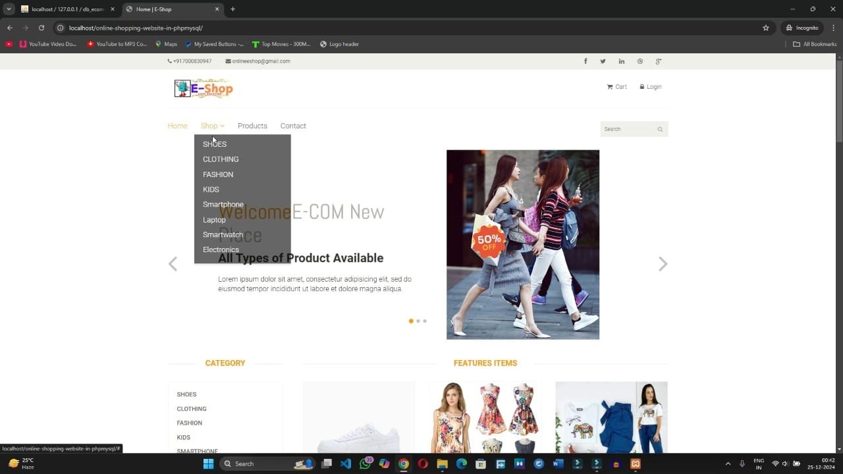The width and height of the screenshot is (843, 474).
Task: Click the 50% off shopping banner image
Action: [523, 245]
